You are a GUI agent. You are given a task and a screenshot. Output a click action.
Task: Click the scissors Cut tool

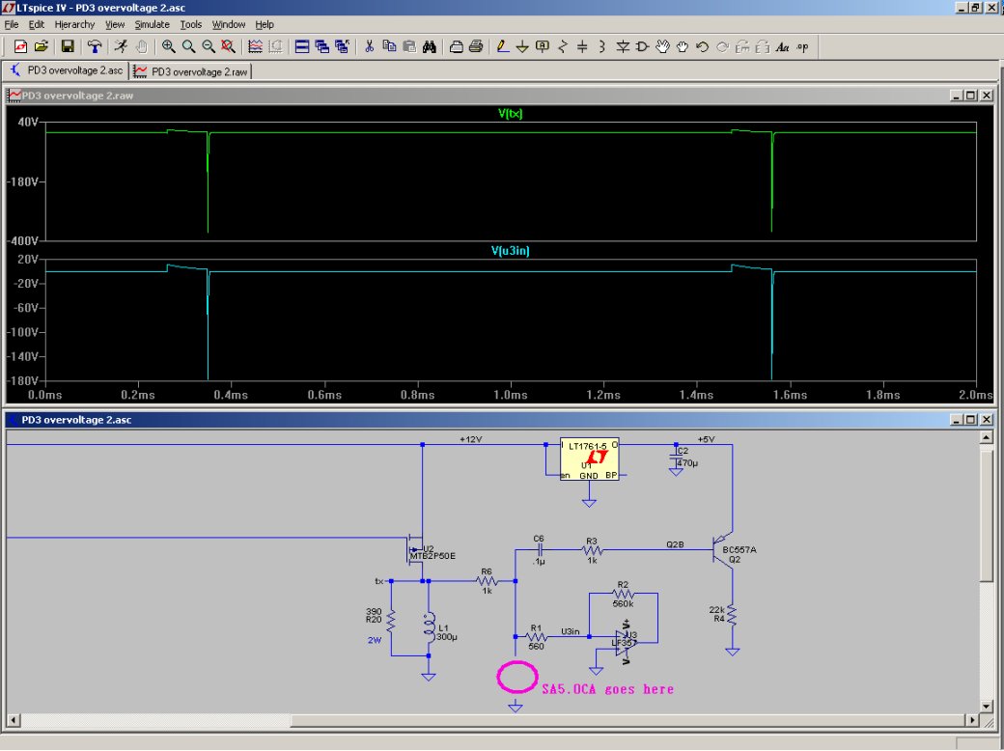pos(368,46)
